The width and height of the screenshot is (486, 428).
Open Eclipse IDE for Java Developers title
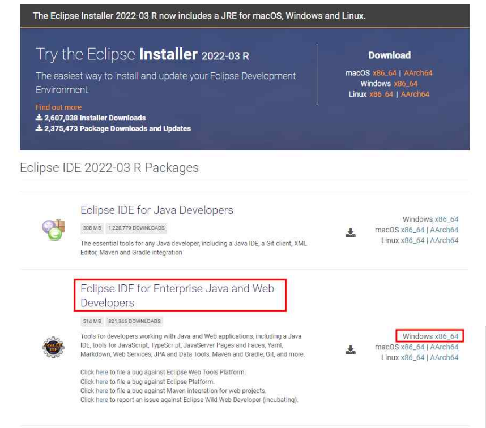157,210
